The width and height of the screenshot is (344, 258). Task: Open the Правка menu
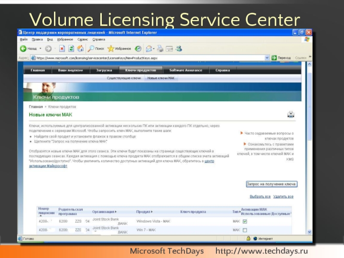pyautogui.click(x=37, y=40)
